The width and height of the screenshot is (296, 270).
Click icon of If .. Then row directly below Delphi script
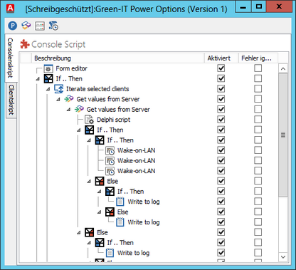(90, 130)
